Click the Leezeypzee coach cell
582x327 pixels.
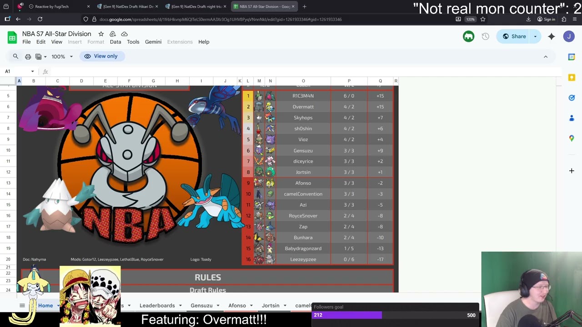tap(303, 259)
